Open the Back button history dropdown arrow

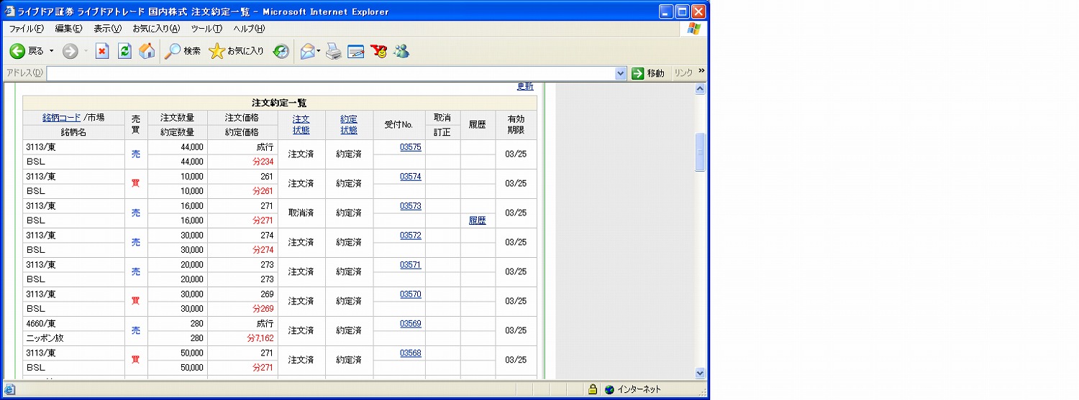click(51, 51)
